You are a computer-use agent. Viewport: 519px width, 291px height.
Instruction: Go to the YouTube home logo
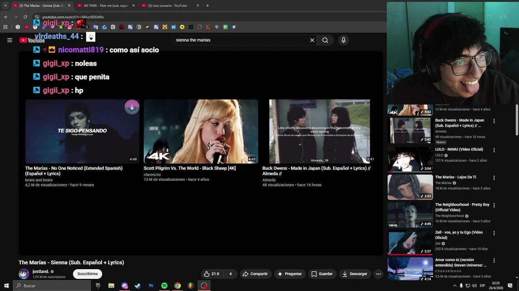coord(32,40)
